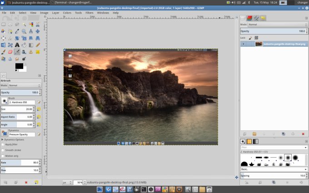
Task: Select the Paths tool
Action: pyautogui.click(x=10, y=31)
